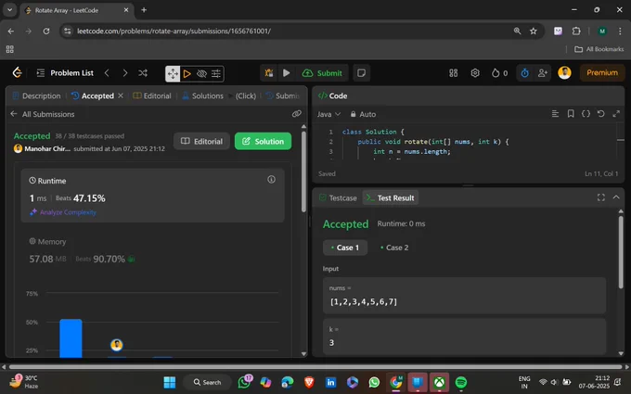Format code alignment icon

(555, 114)
